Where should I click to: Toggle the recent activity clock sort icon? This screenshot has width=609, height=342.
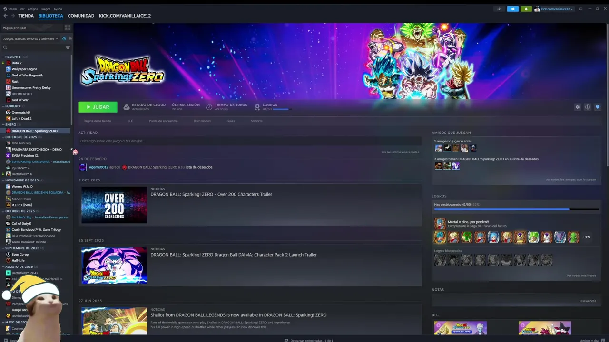64,38
